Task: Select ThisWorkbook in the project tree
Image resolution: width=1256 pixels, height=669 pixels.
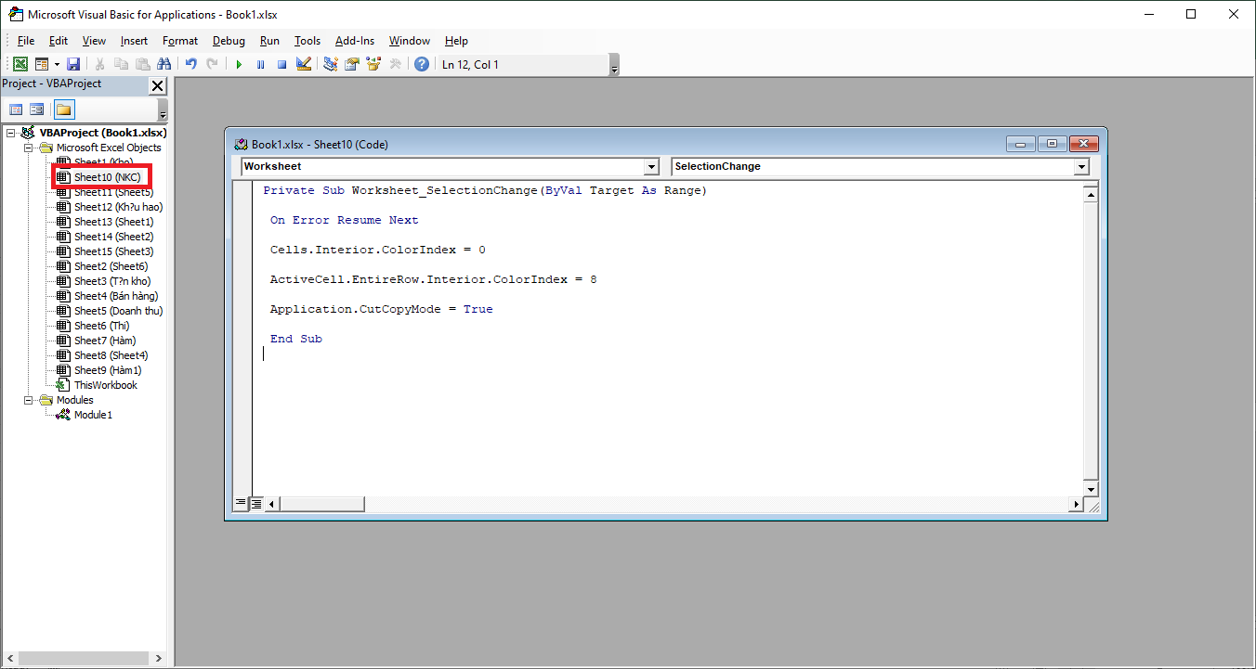Action: point(105,385)
